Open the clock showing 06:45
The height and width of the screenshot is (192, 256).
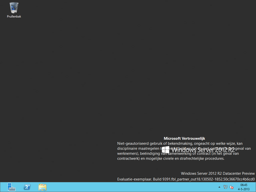pyautogui.click(x=244, y=187)
